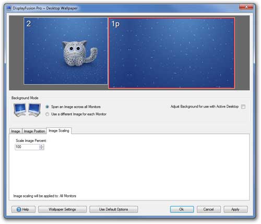Click the Scale Image Percent input field
261x224 pixels.
point(27,147)
